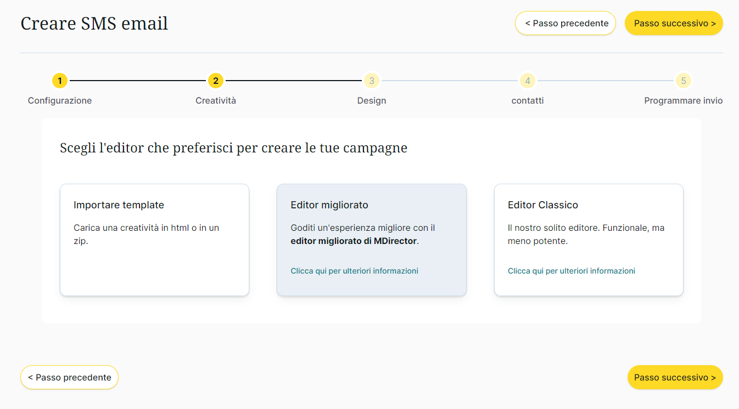Switch to the Design step label
The image size is (739, 409).
(372, 101)
